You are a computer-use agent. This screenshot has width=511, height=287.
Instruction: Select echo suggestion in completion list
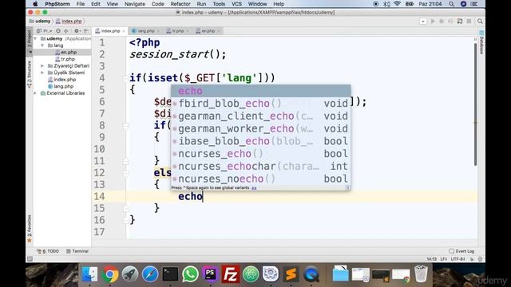pyautogui.click(x=261, y=91)
